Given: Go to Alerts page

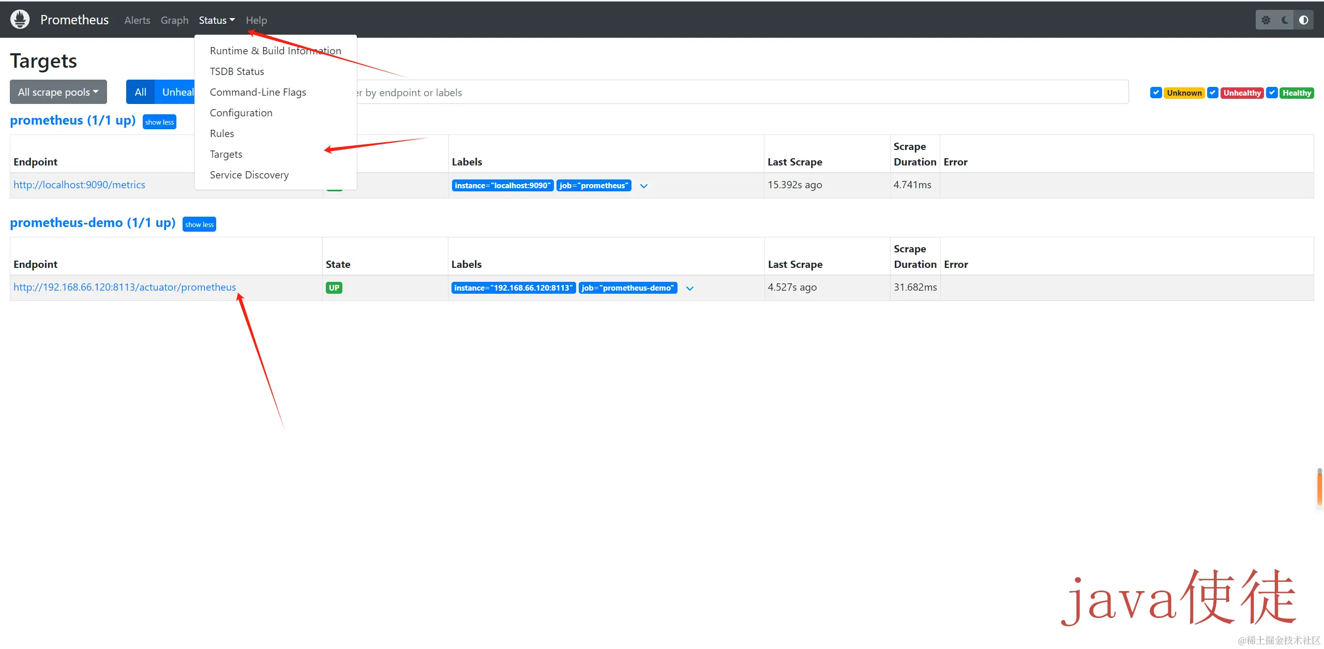Looking at the screenshot, I should point(137,20).
